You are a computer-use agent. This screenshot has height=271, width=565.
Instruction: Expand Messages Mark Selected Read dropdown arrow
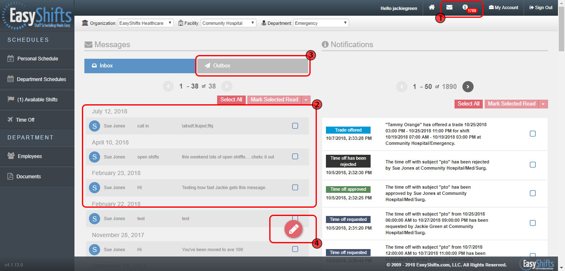306,100
